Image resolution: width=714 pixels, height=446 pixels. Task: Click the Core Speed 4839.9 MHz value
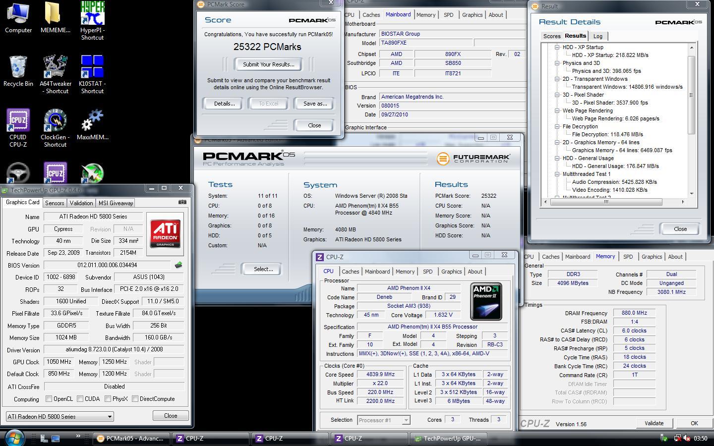click(380, 375)
